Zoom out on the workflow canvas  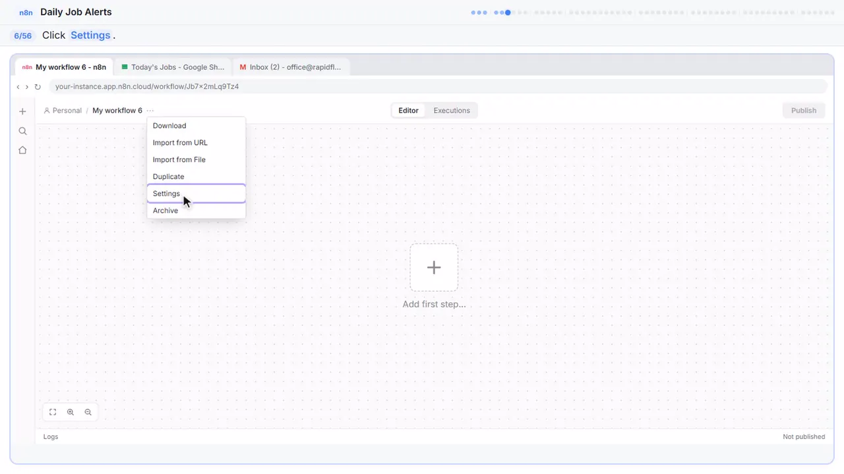pyautogui.click(x=88, y=412)
